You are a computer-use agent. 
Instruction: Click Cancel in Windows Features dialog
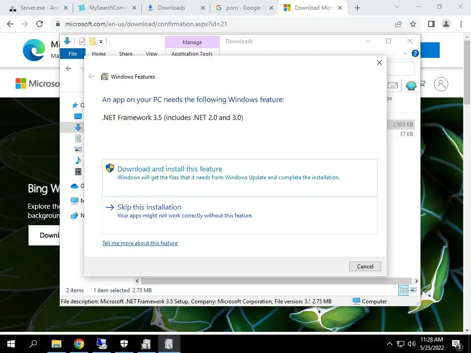point(365,266)
